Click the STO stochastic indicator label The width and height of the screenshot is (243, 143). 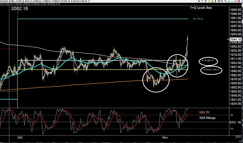point(233,122)
